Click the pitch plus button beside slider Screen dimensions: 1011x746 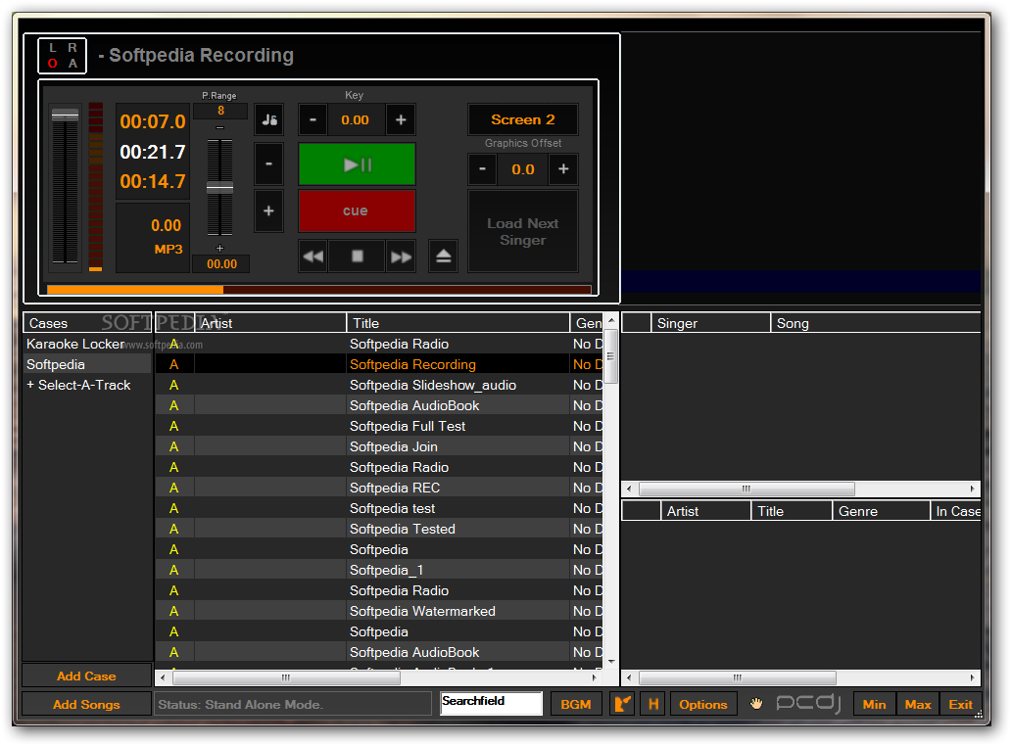[x=268, y=210]
